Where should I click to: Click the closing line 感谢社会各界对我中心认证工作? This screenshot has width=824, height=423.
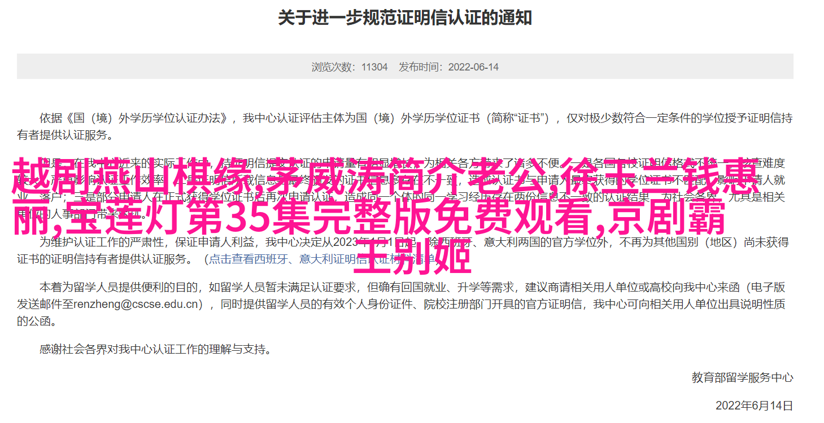[x=155, y=350]
